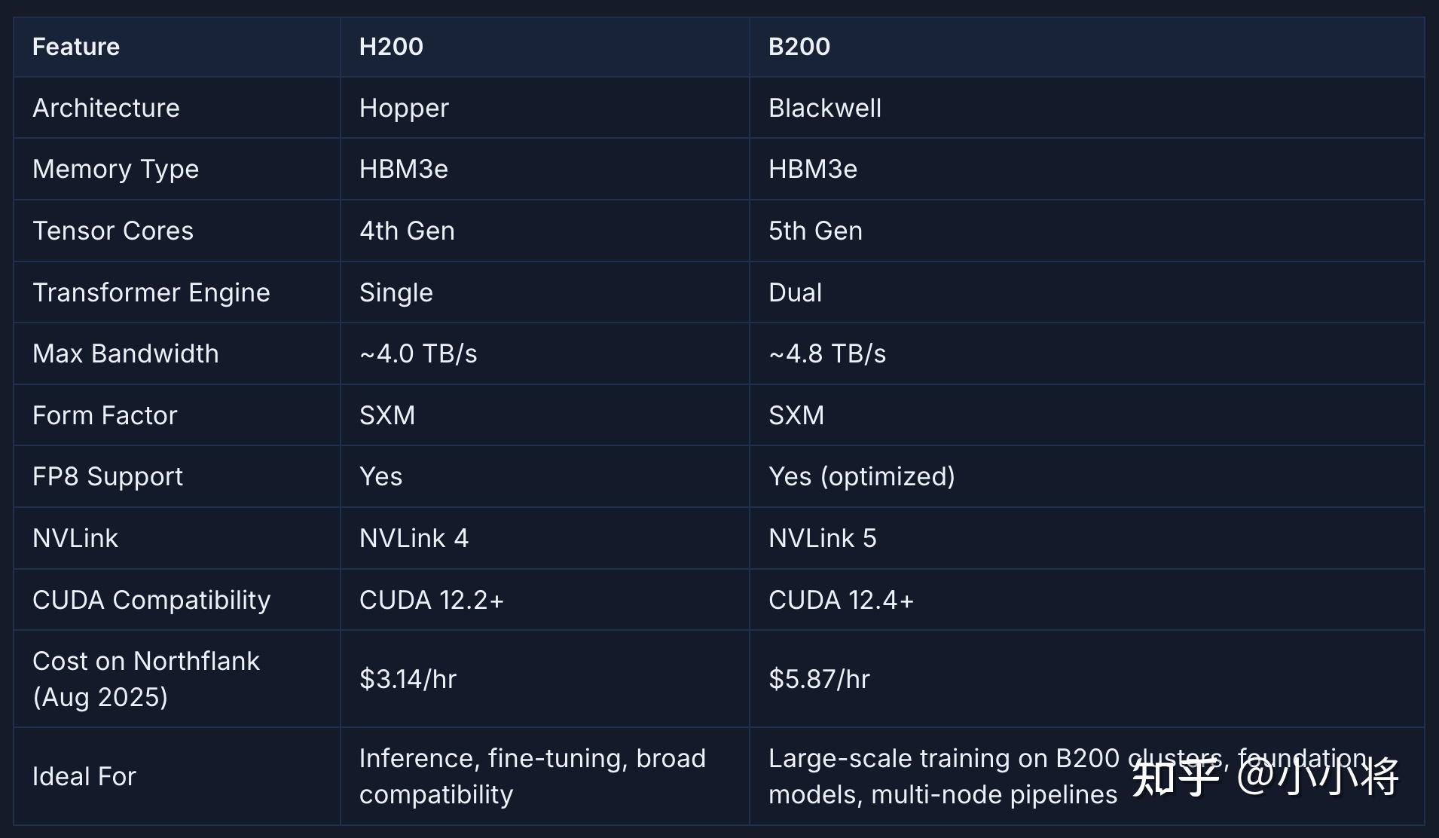Image resolution: width=1439 pixels, height=838 pixels.
Task: Click the CUDA 12.2+ compatibility cell
Action: pos(431,600)
